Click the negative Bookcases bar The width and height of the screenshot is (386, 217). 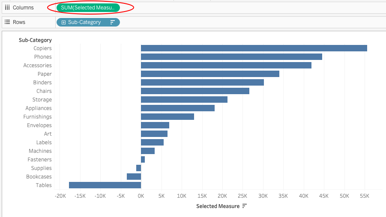coord(134,177)
